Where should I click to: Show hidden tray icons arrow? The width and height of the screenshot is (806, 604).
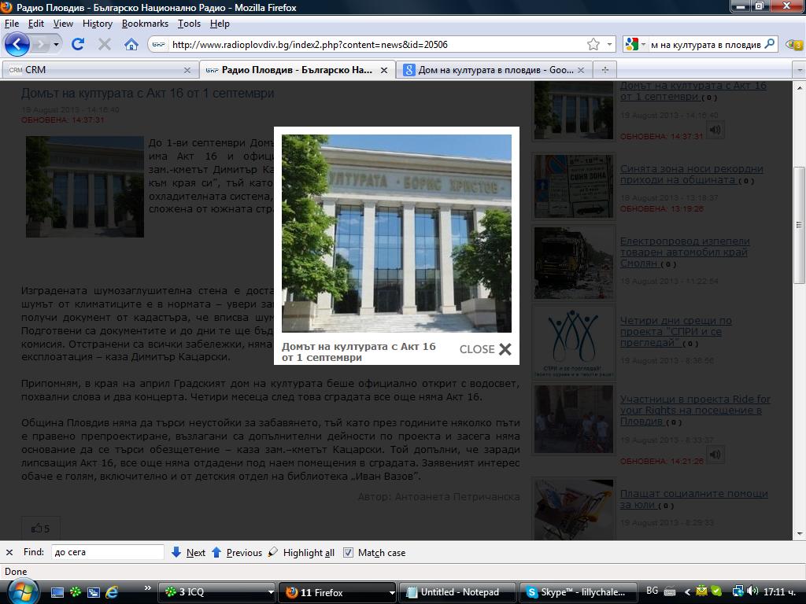pos(687,591)
